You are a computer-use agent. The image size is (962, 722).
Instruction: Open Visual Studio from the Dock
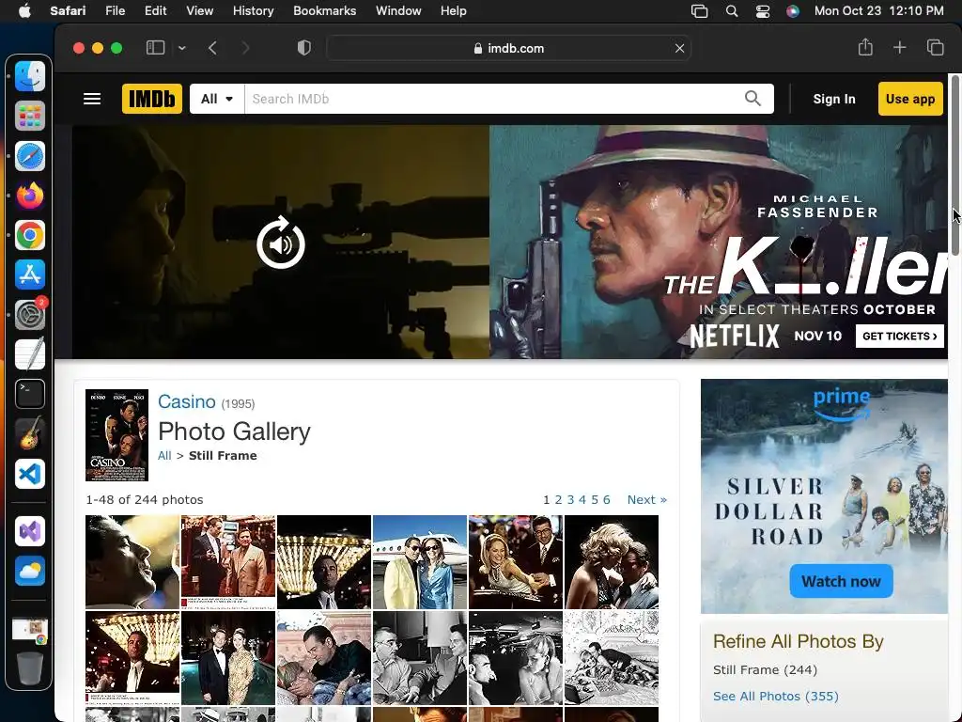click(30, 532)
